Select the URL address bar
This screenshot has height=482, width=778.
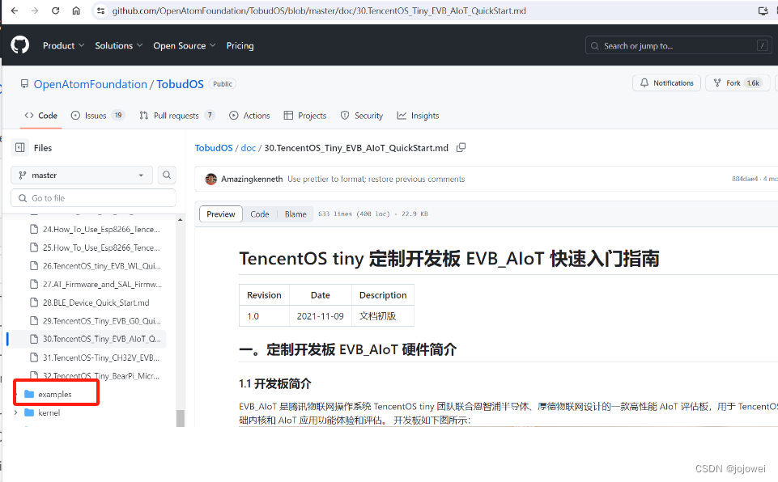click(x=319, y=11)
